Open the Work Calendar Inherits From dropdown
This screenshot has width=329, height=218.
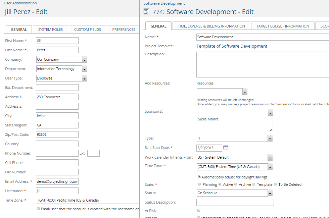tap(270, 157)
